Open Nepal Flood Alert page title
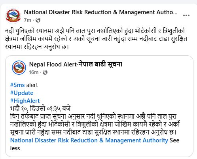Image resolution: width=197 pixels, height=159 pixels. (x=76, y=64)
